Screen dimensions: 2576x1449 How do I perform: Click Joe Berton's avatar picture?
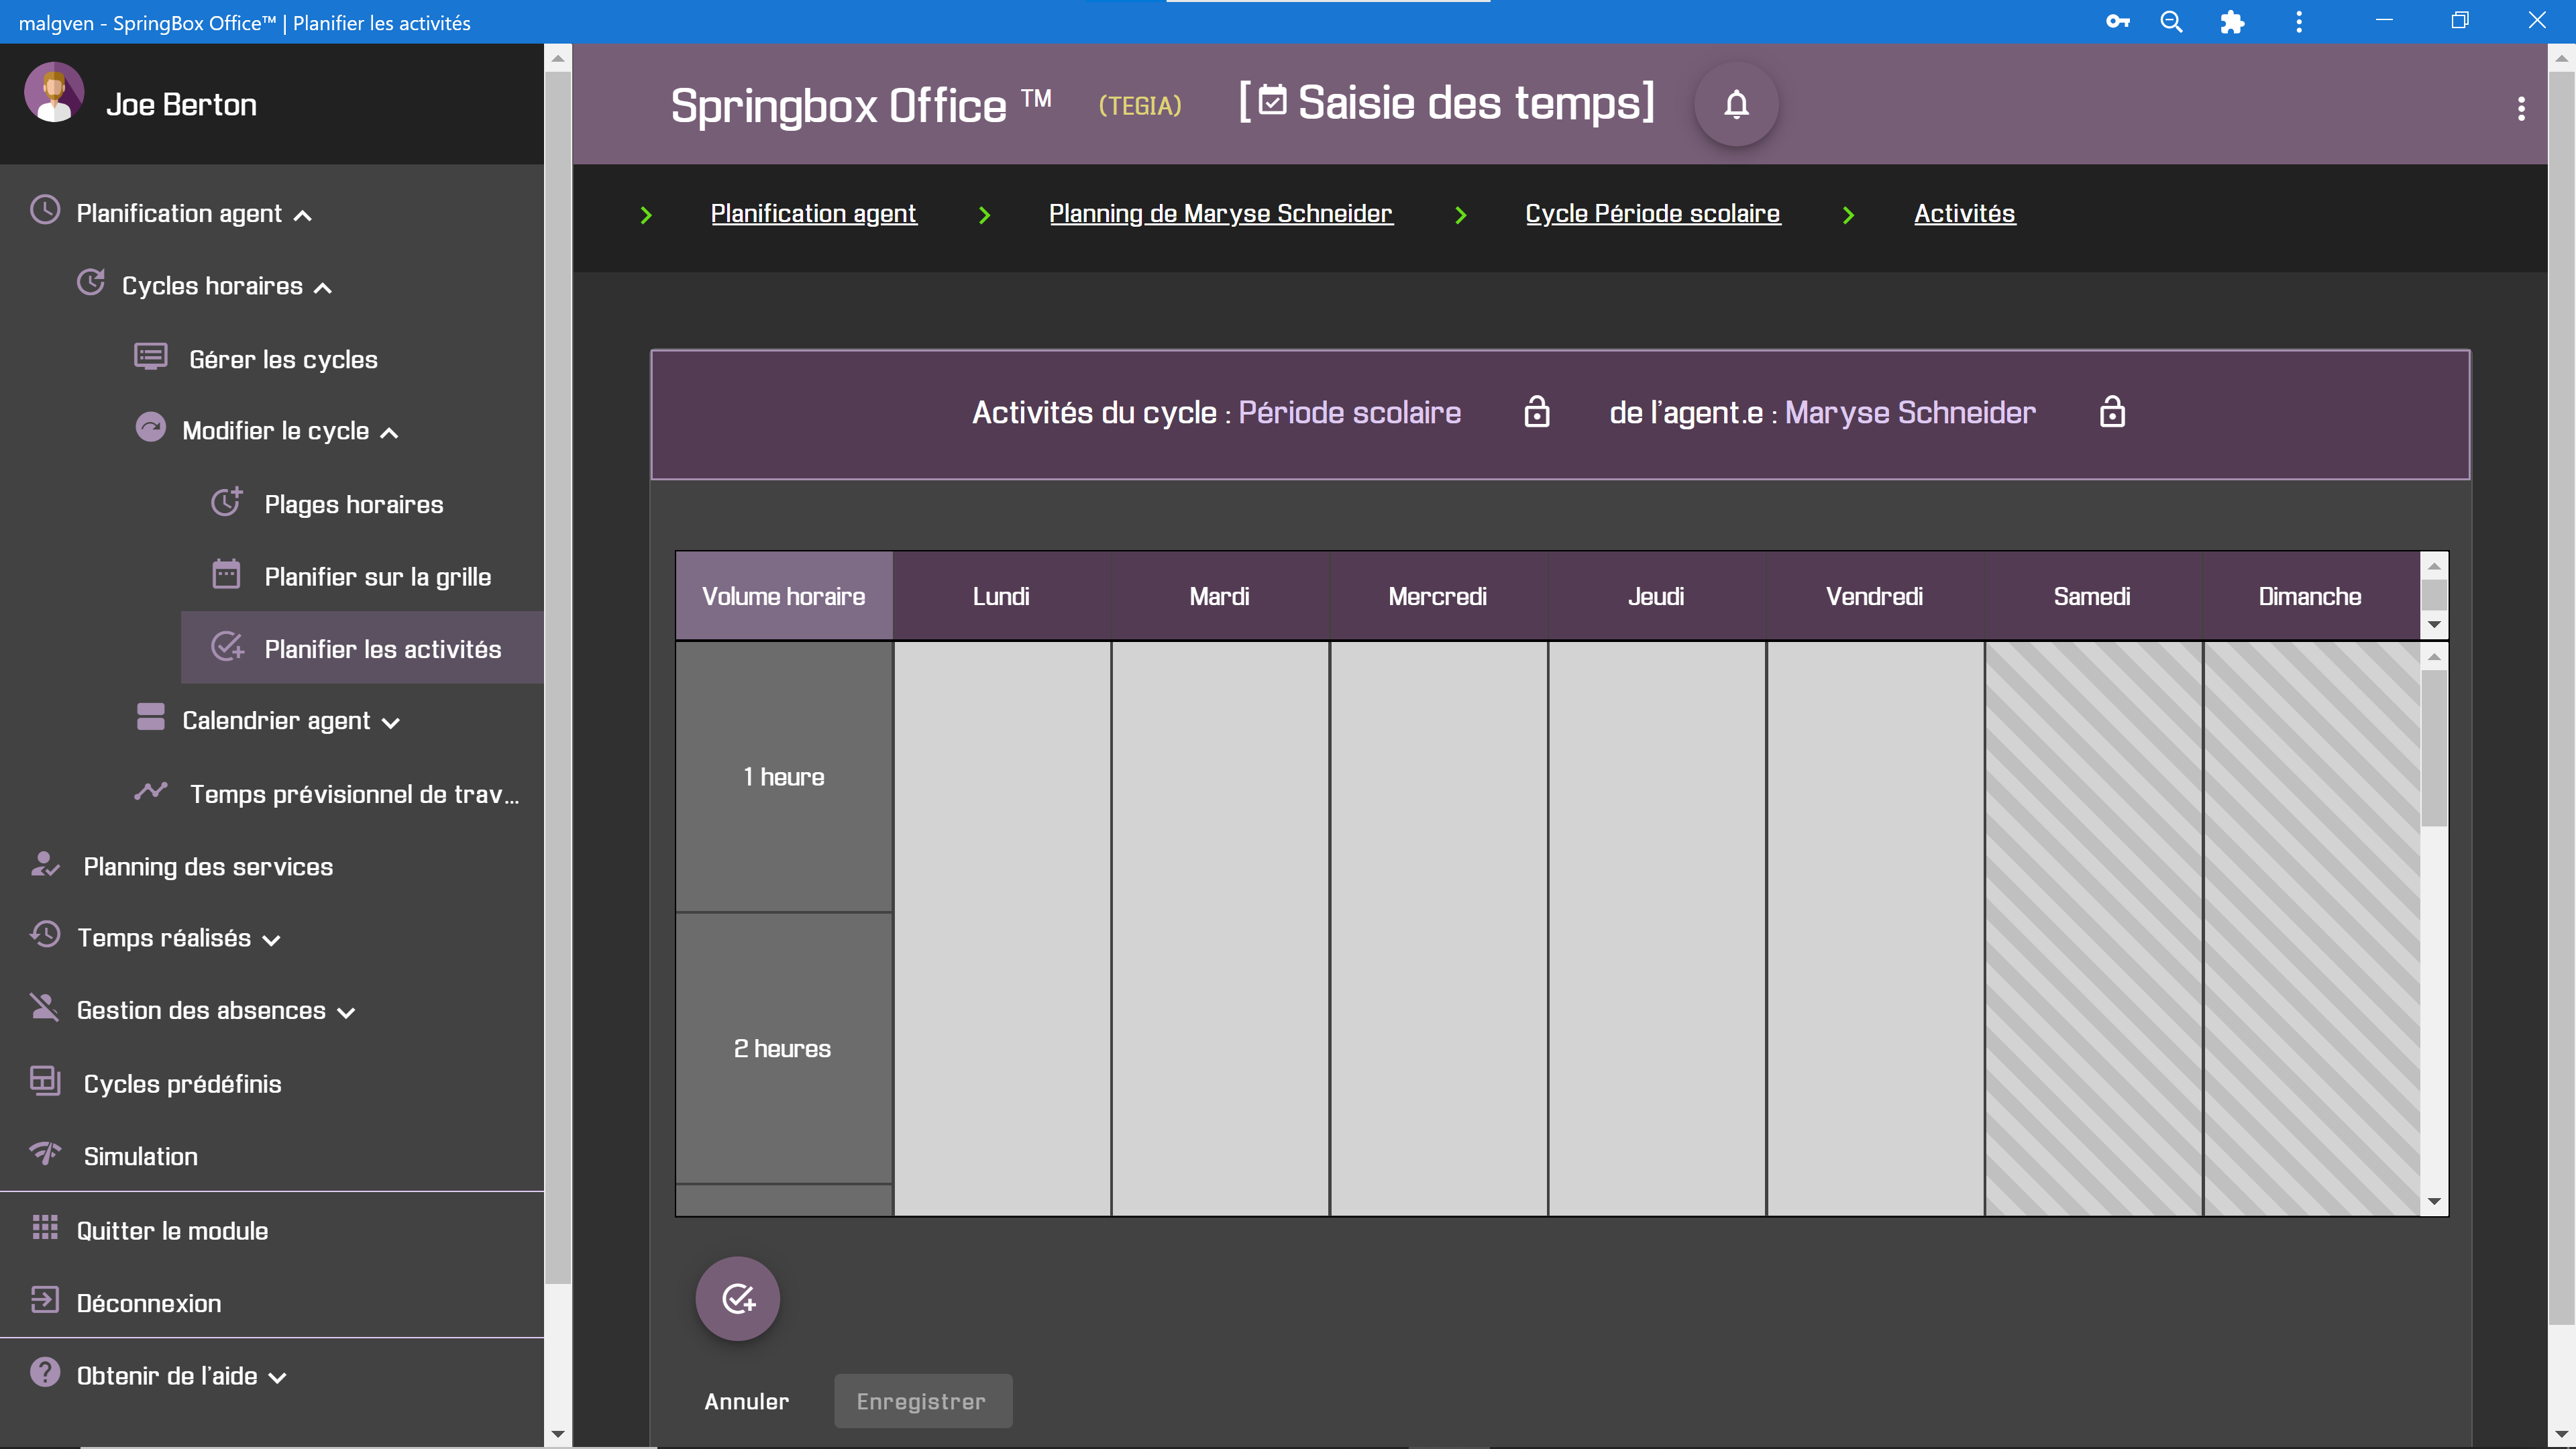(54, 92)
